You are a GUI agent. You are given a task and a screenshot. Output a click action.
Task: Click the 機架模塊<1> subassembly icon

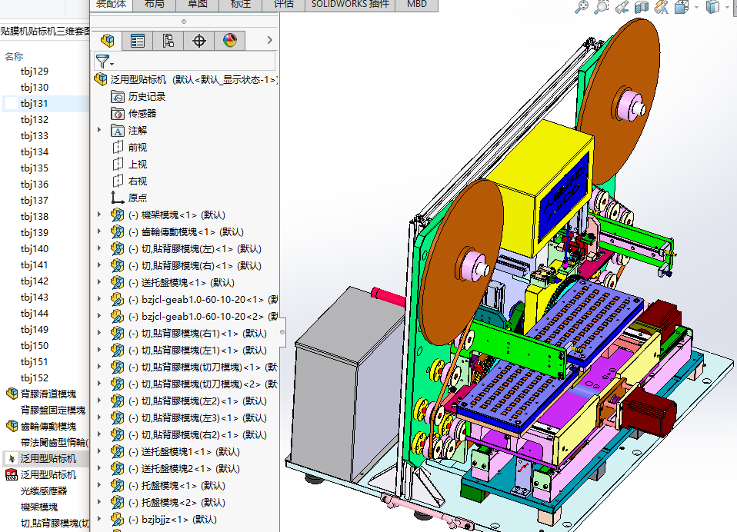[118, 215]
